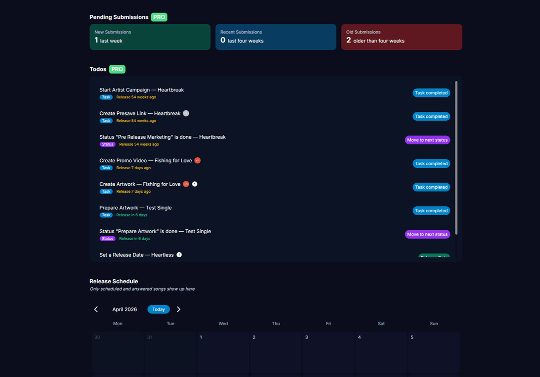
Task: Click Move to next status for Pre Release Marketing
Action: pyautogui.click(x=427, y=140)
